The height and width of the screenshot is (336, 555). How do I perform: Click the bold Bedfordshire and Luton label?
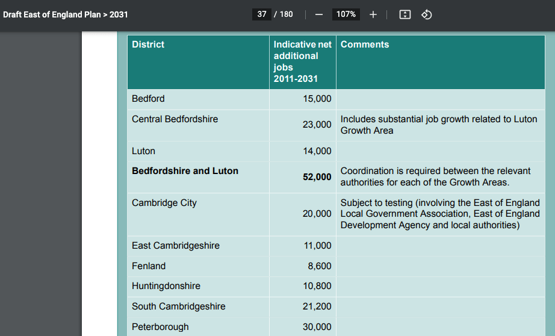(185, 171)
